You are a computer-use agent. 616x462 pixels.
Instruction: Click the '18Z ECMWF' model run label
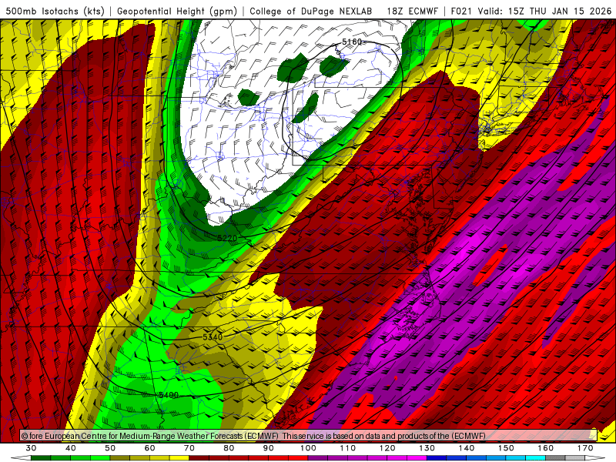tap(413, 11)
